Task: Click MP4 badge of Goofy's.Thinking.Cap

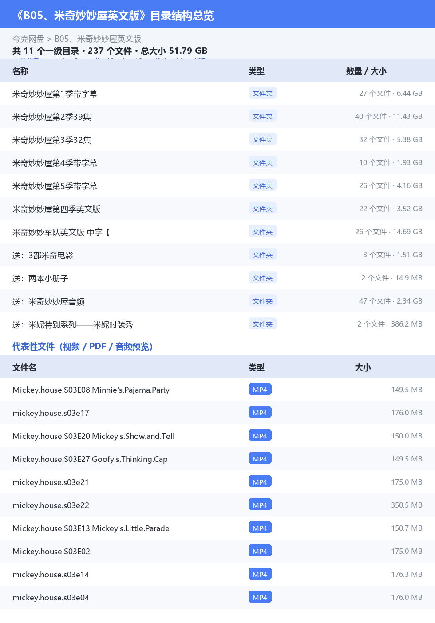Action: (260, 458)
